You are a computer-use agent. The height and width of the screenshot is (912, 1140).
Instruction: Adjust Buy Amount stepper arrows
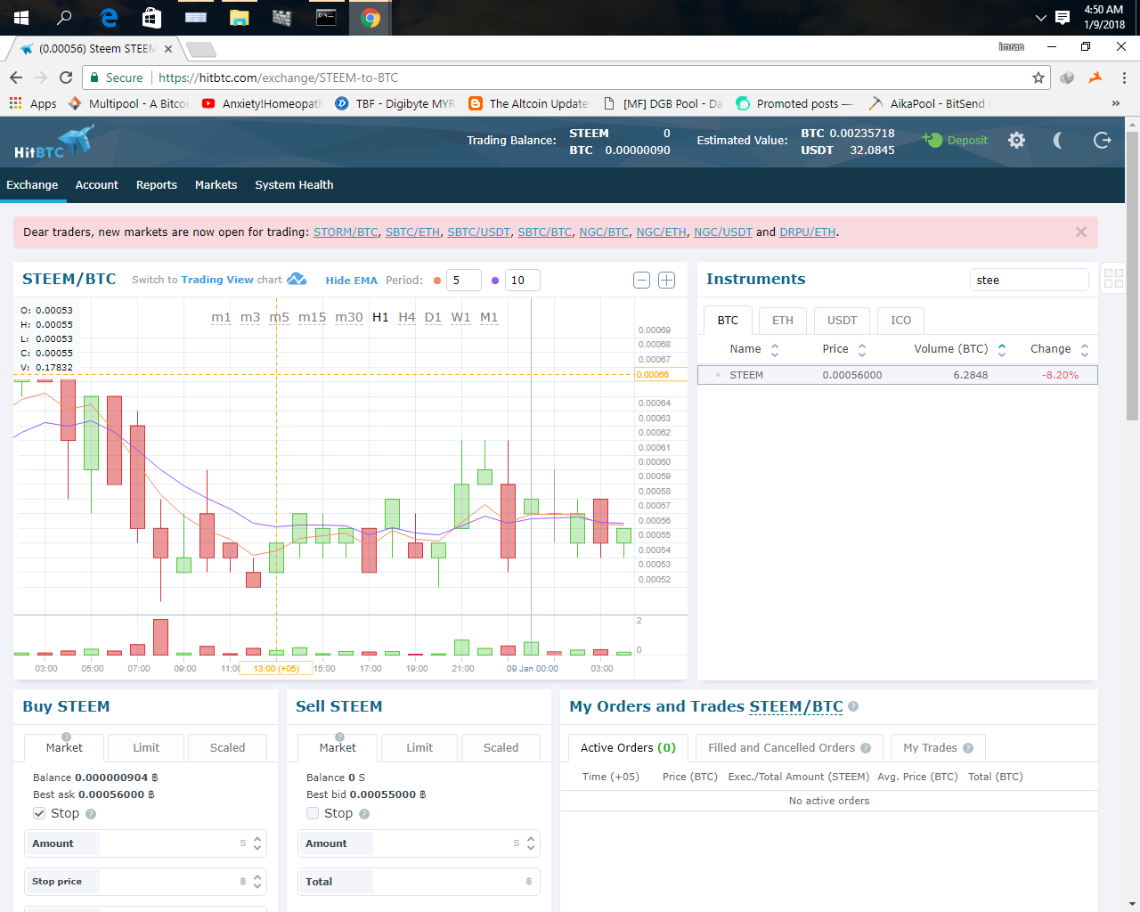(x=257, y=843)
